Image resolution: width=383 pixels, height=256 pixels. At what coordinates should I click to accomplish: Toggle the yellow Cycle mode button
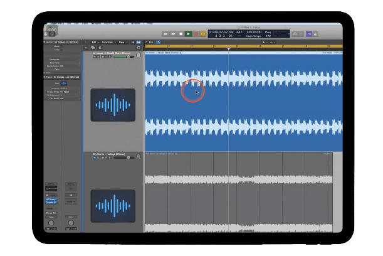[x=203, y=33]
